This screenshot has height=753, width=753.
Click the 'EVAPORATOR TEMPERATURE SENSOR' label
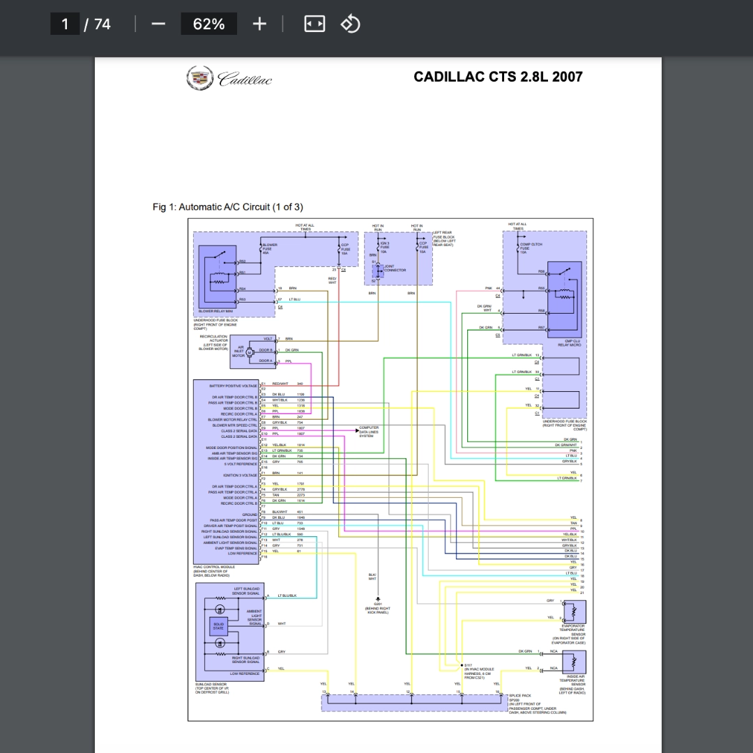tap(573, 630)
